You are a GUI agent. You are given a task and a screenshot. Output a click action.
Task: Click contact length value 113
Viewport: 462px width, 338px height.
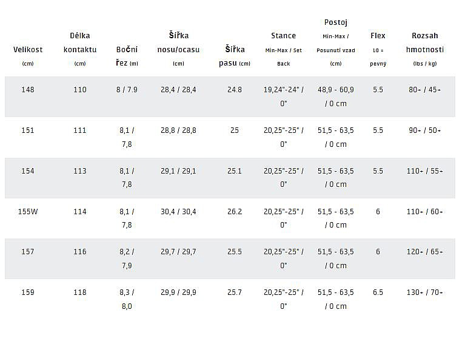[x=80, y=171]
